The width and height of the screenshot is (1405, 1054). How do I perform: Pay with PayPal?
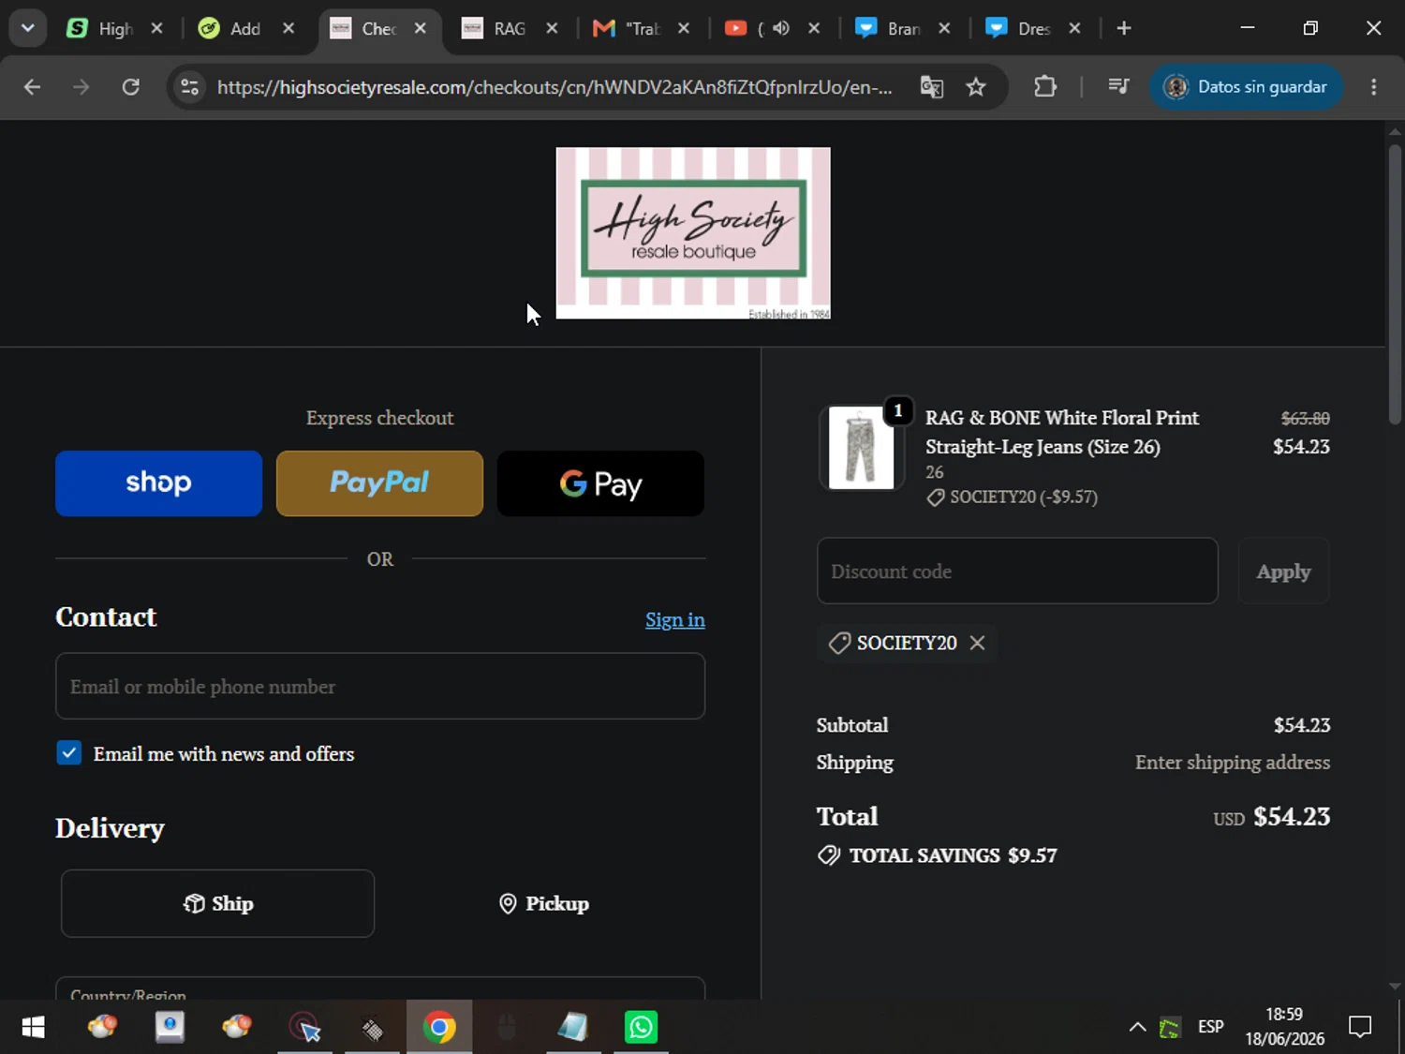point(379,483)
